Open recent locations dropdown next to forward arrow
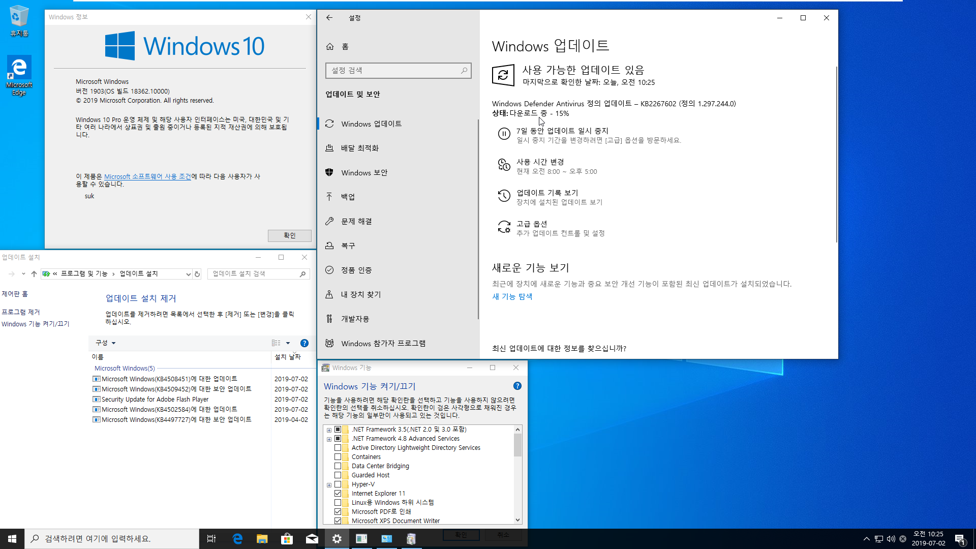 23,274
